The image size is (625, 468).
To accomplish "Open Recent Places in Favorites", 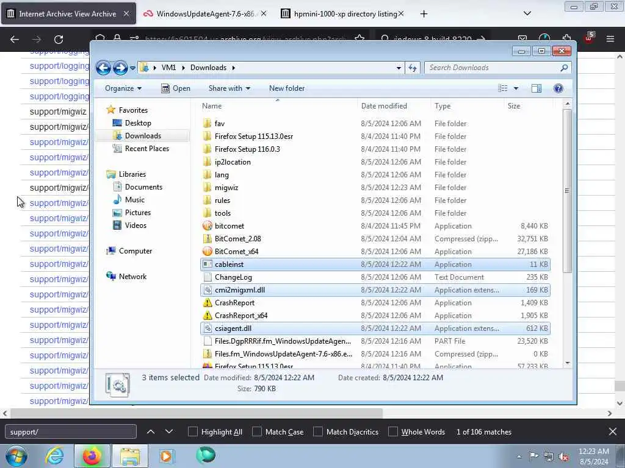I will (x=146, y=149).
